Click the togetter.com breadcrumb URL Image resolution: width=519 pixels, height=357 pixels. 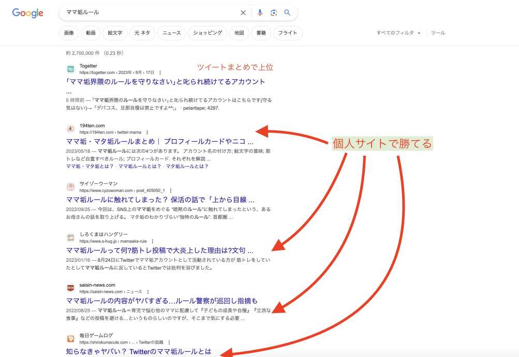point(117,72)
